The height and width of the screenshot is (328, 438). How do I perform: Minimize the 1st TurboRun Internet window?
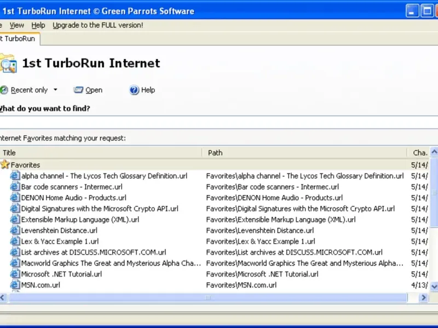[412, 11]
